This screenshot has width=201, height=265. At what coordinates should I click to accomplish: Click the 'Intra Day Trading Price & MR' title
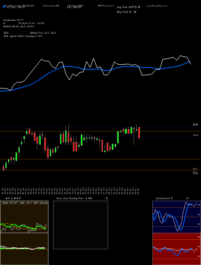pos(74,198)
